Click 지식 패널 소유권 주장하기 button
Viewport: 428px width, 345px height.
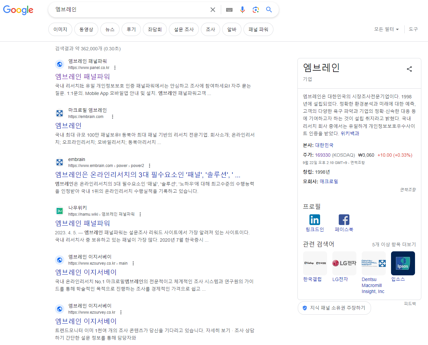[x=334, y=308]
